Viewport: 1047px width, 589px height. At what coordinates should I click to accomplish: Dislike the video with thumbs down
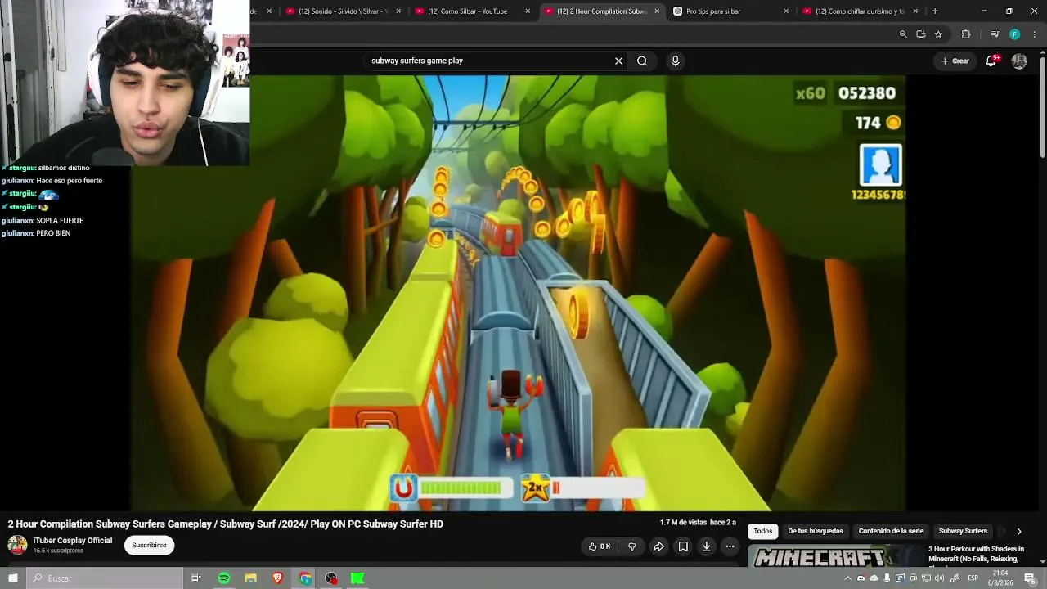coord(632,546)
